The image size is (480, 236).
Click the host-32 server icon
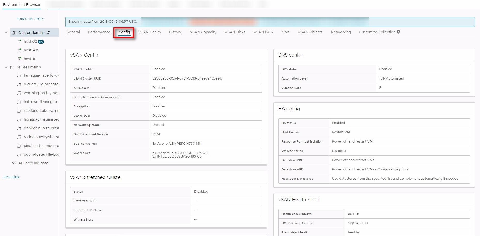(19, 42)
